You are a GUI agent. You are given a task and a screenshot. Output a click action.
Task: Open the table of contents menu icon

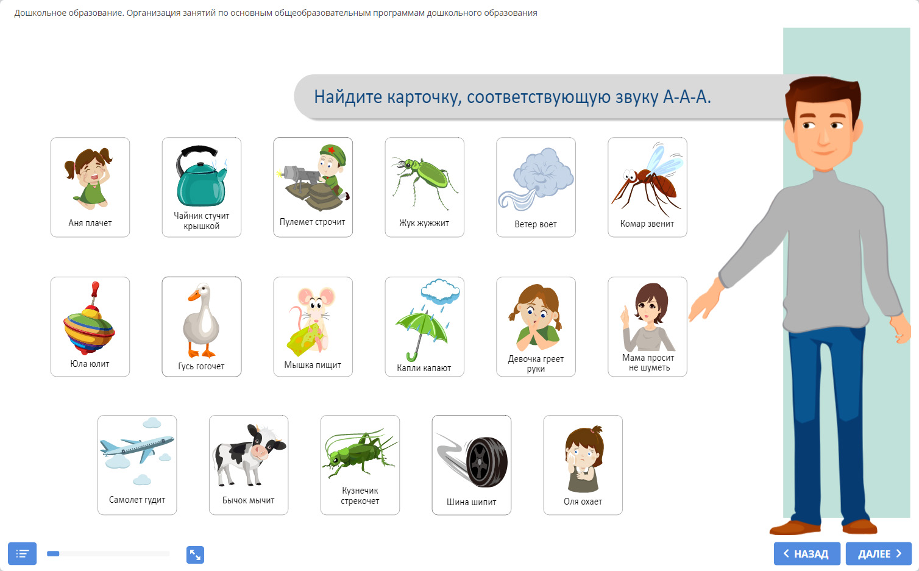[x=22, y=553]
